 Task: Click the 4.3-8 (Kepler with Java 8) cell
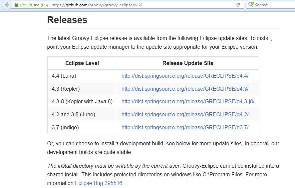pos(82,102)
